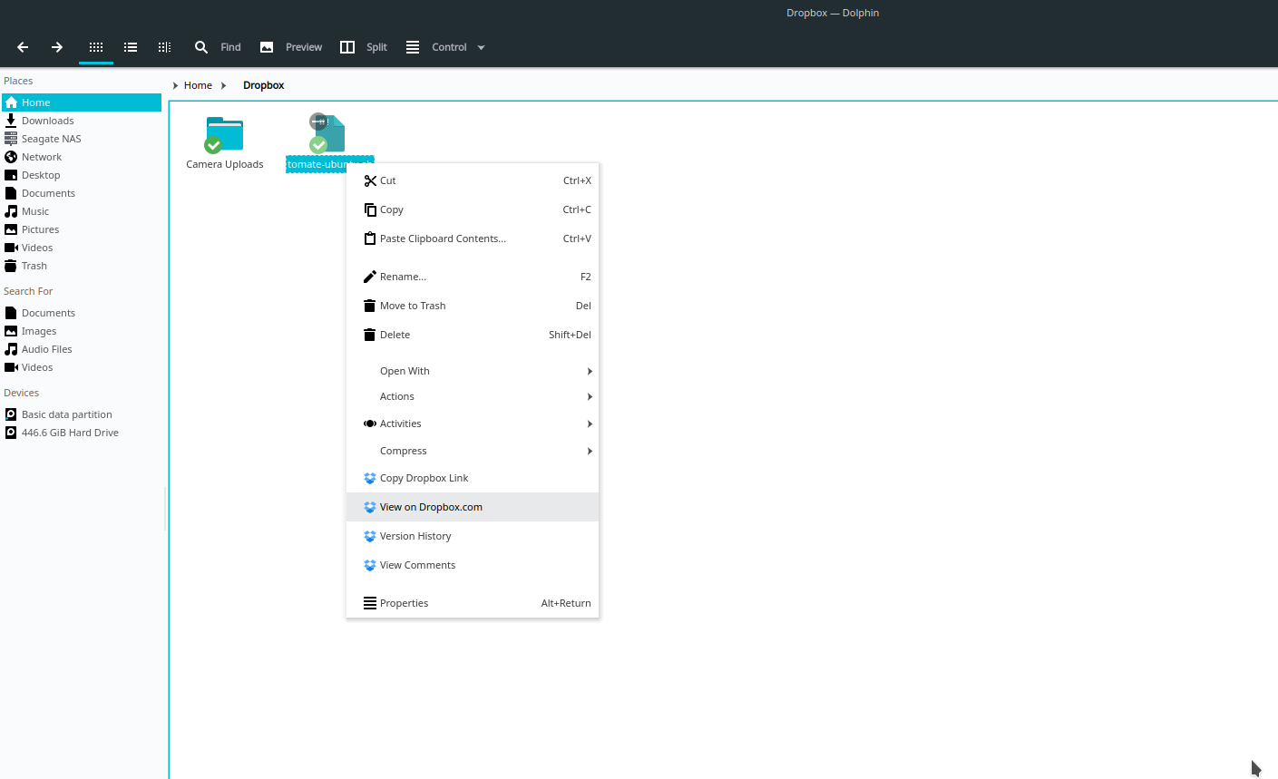Screen dimensions: 1278x779
Task: Expand the Compress submenu
Action: (403, 450)
